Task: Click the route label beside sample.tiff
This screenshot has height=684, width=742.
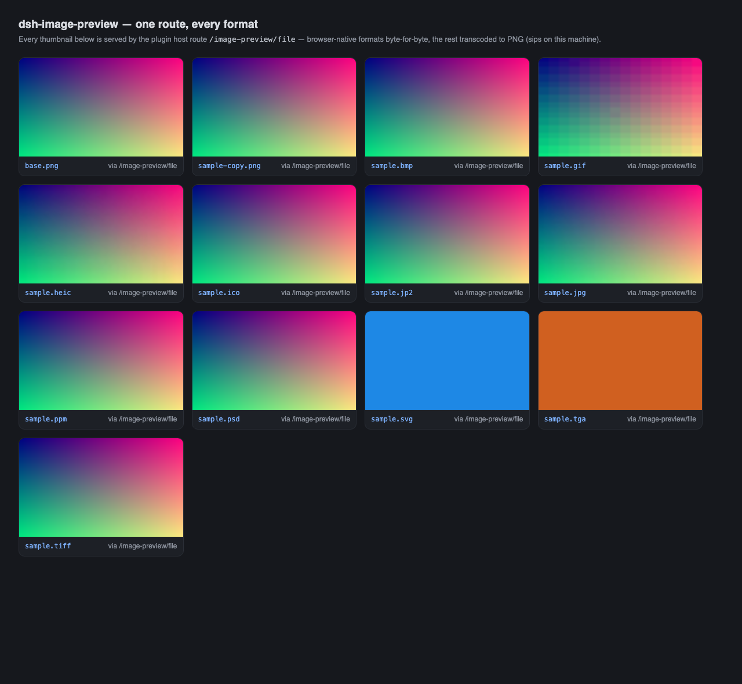Action: click(143, 546)
